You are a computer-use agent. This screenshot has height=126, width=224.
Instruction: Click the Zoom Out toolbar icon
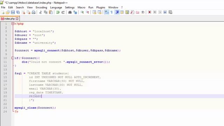(87, 12)
